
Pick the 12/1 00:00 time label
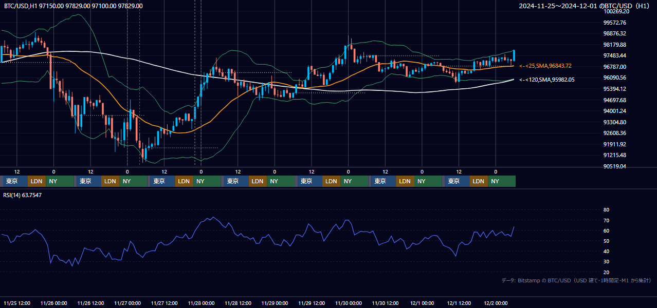(x=422, y=303)
